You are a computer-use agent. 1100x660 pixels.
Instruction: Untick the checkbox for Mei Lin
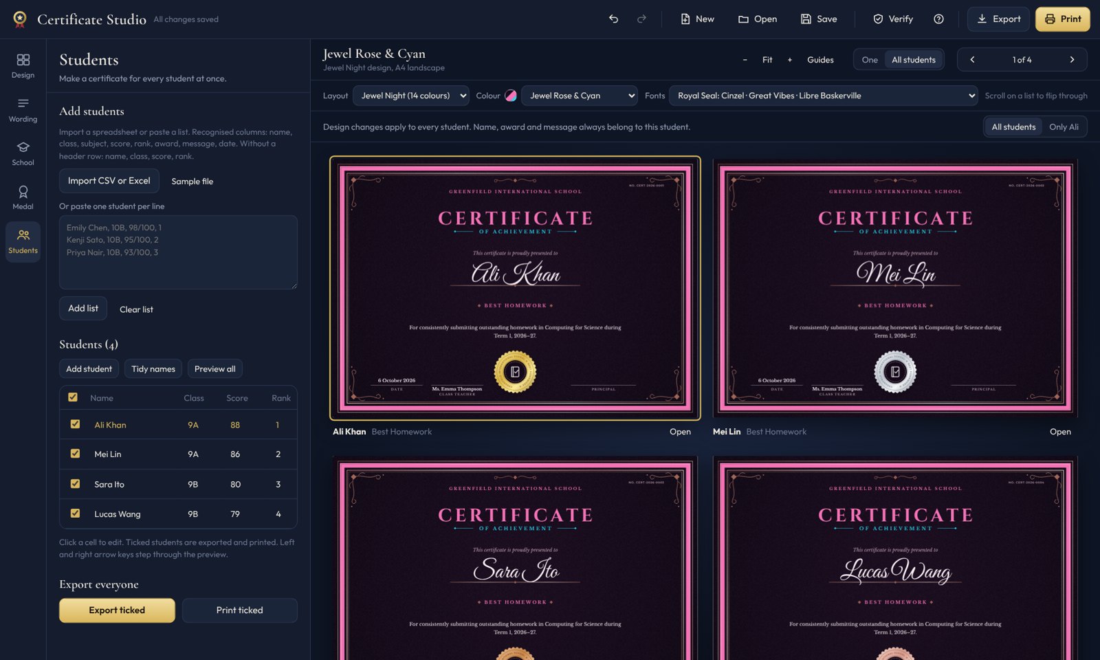(x=75, y=454)
